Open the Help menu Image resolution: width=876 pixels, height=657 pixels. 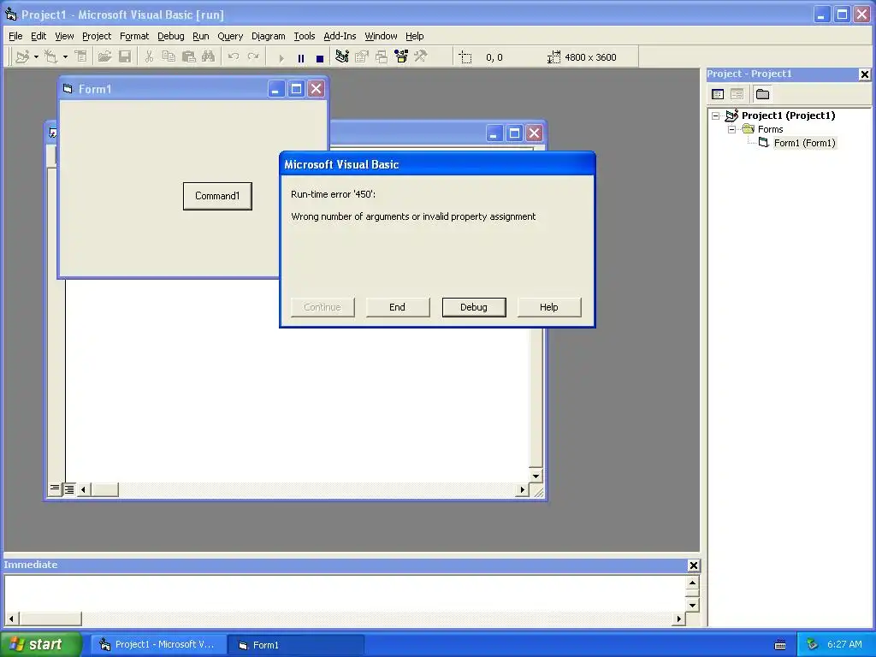click(415, 36)
